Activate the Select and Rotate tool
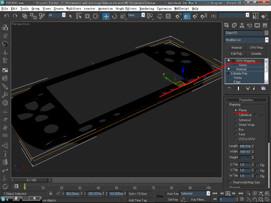The image size is (271, 203). click(114, 16)
